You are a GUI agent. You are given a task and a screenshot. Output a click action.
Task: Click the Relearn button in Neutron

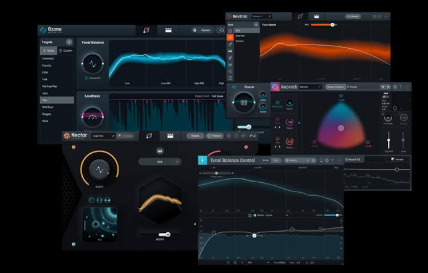coord(353,17)
